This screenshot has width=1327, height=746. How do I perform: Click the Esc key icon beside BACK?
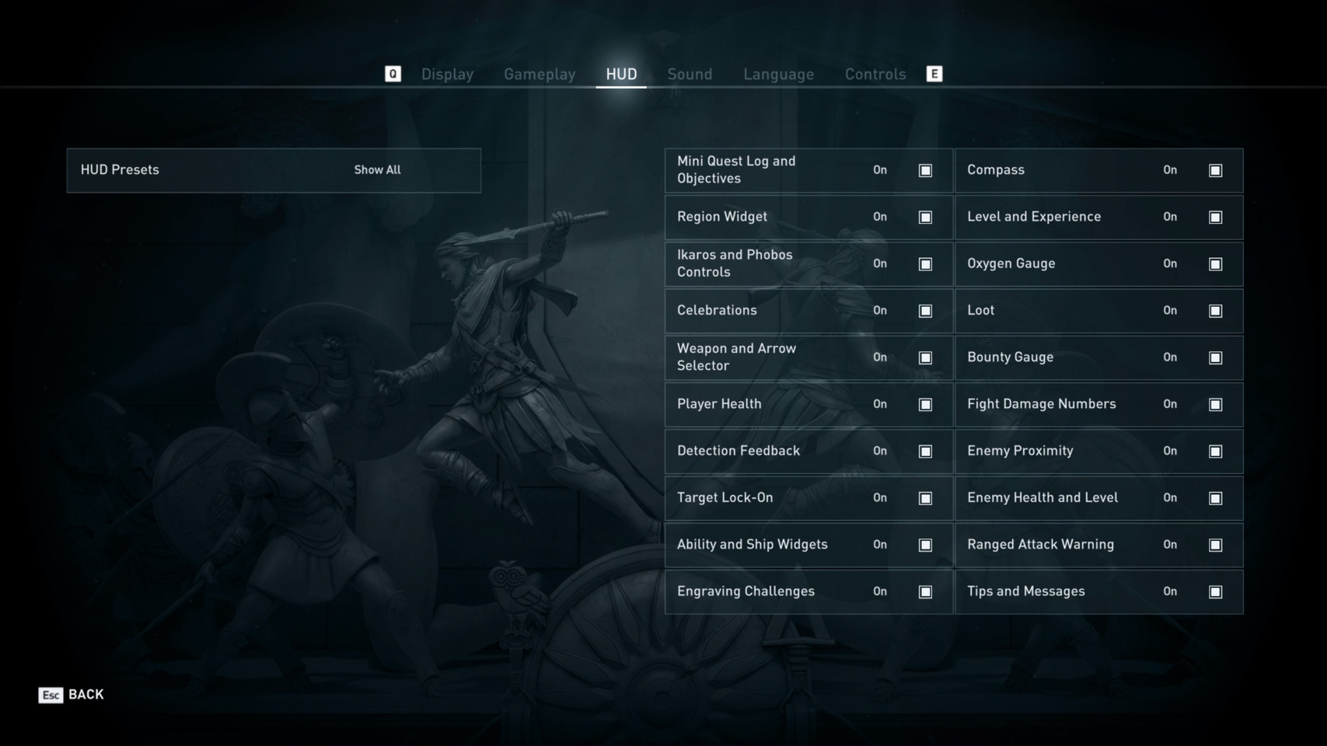click(x=51, y=695)
